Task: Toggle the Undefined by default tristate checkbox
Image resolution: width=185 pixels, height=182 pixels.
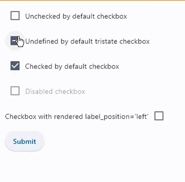Action: click(x=15, y=40)
